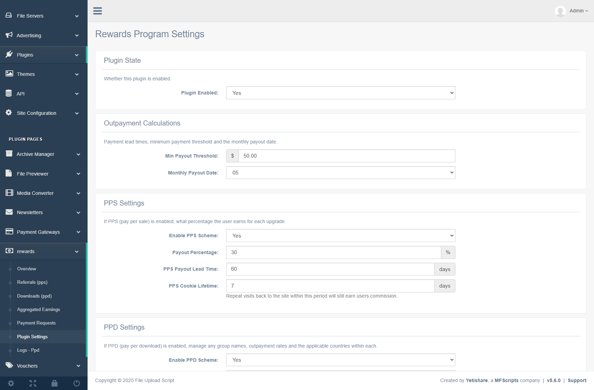Click the lock icon in sidebar footer
The image size is (594, 390).
pyautogui.click(x=54, y=383)
